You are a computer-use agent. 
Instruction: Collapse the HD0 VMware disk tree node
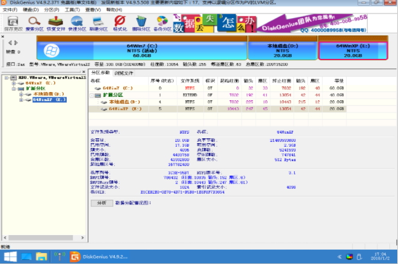point(7,78)
